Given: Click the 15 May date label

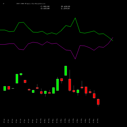Looking at the screenshot, I should click(x=77, y=121).
